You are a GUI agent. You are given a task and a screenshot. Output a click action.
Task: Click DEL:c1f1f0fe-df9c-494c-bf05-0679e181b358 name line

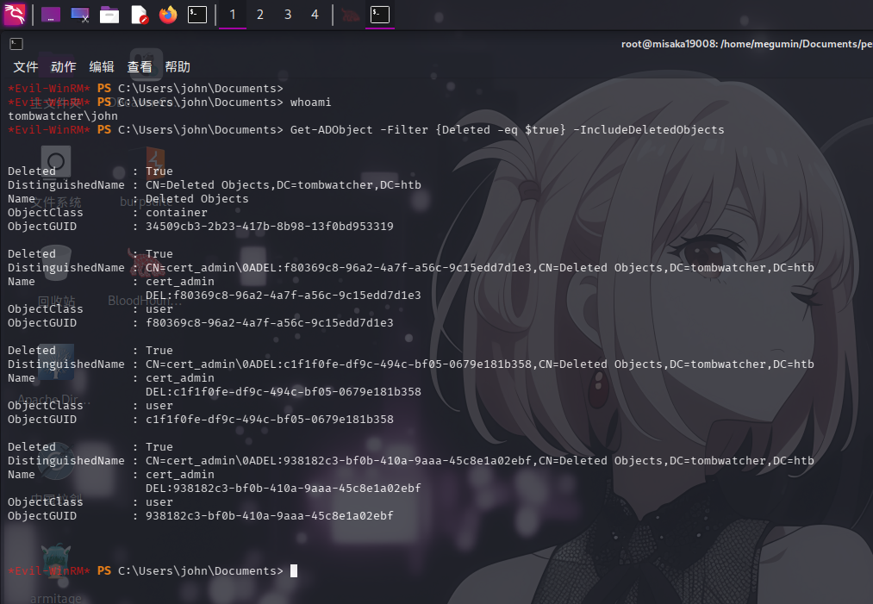click(x=284, y=392)
